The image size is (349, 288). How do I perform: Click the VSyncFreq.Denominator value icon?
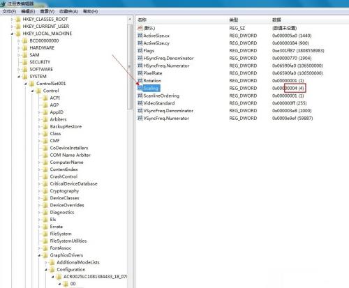pyautogui.click(x=140, y=111)
